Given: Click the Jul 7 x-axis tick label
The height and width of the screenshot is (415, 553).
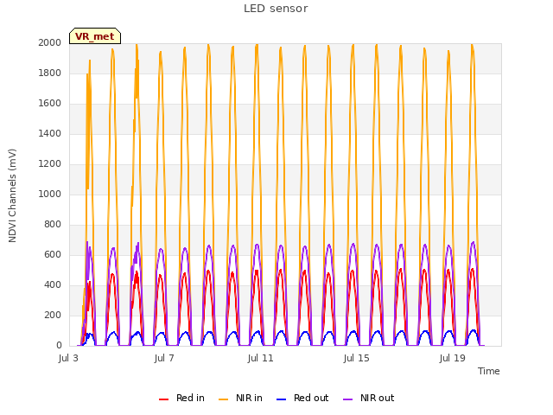Looking at the screenshot, I should tap(164, 358).
